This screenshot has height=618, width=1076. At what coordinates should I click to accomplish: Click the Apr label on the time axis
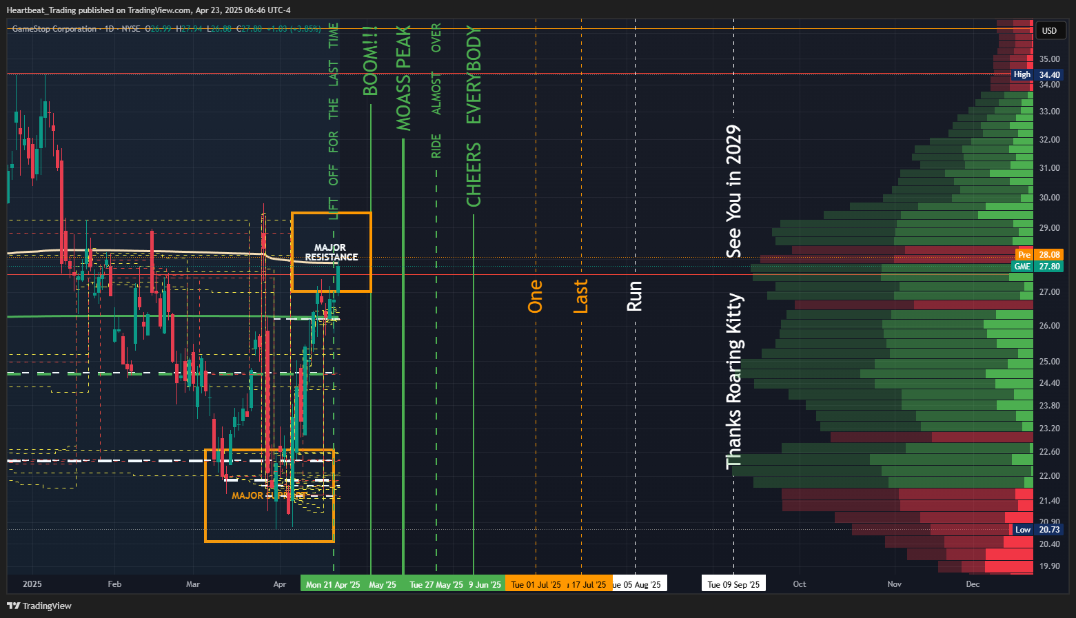(279, 584)
